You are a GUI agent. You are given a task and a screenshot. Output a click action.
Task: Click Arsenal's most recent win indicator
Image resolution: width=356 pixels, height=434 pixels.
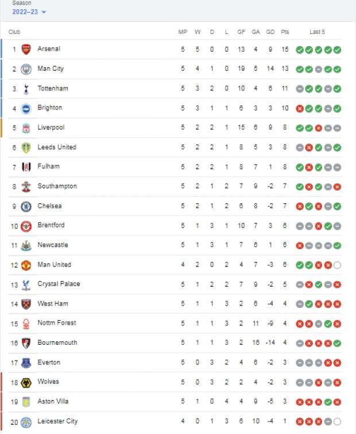point(337,50)
